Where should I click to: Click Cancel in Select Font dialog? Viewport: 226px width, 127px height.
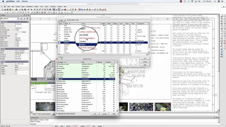(x=105, y=114)
